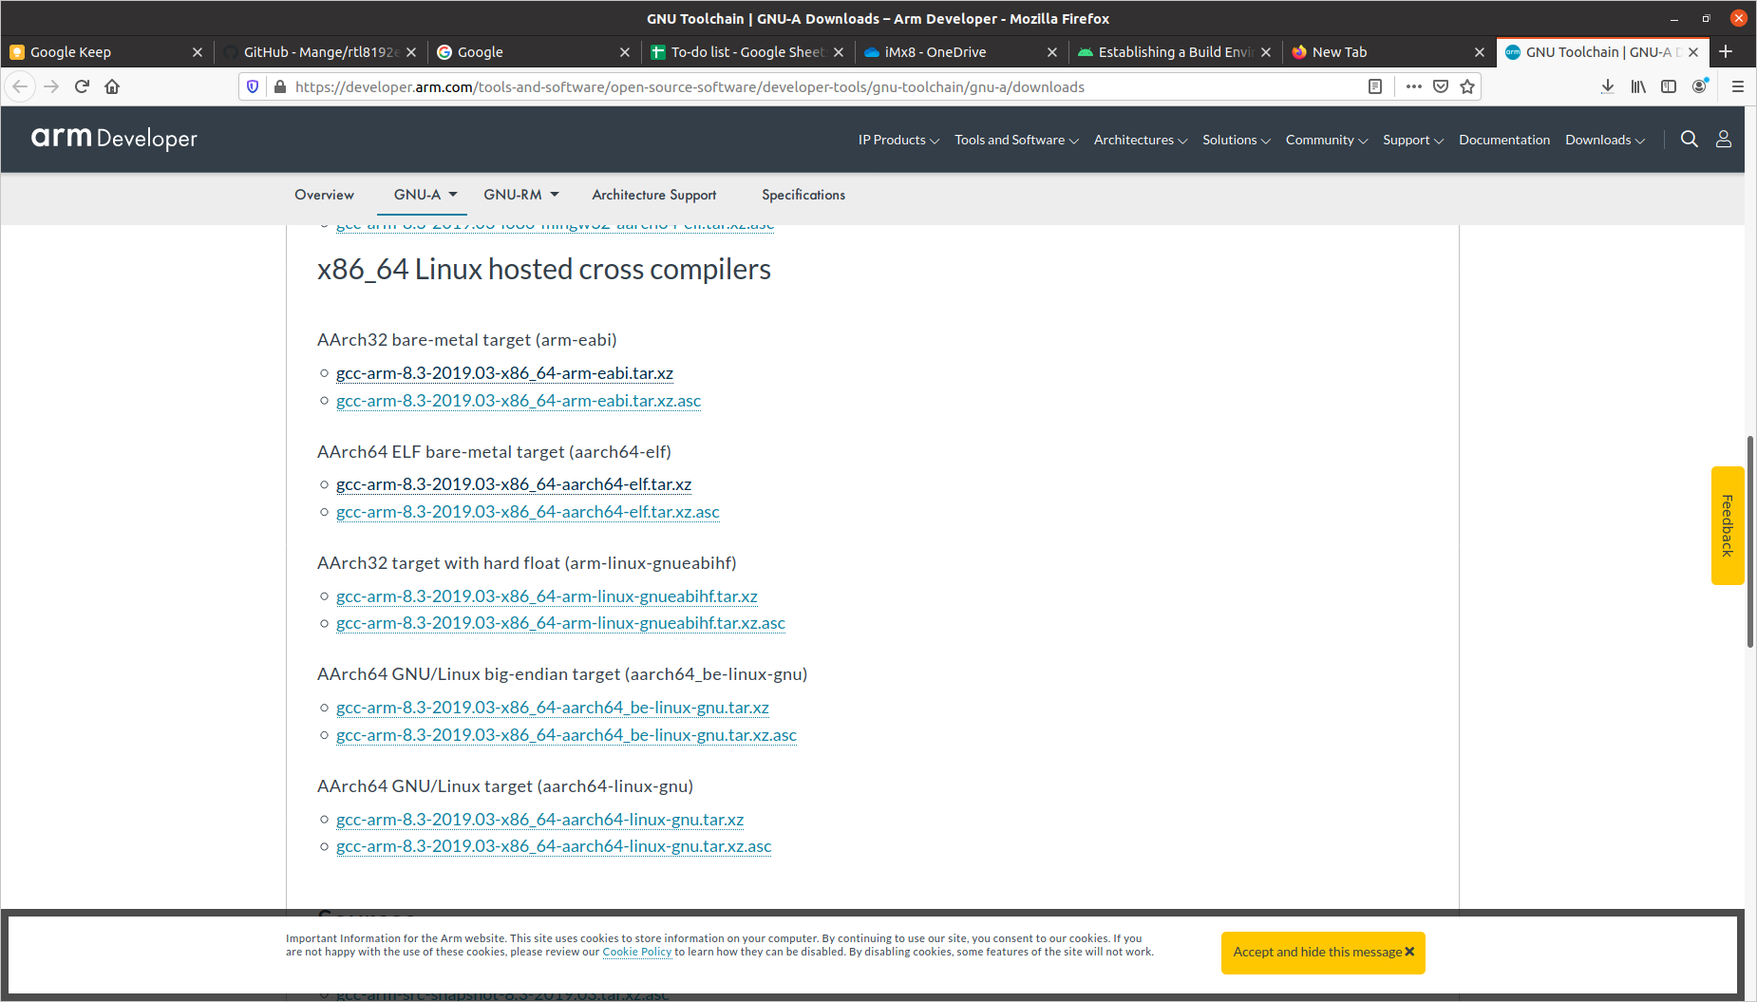The height and width of the screenshot is (1002, 1757).
Task: Open Firefox hamburger menu
Action: coord(1738,86)
